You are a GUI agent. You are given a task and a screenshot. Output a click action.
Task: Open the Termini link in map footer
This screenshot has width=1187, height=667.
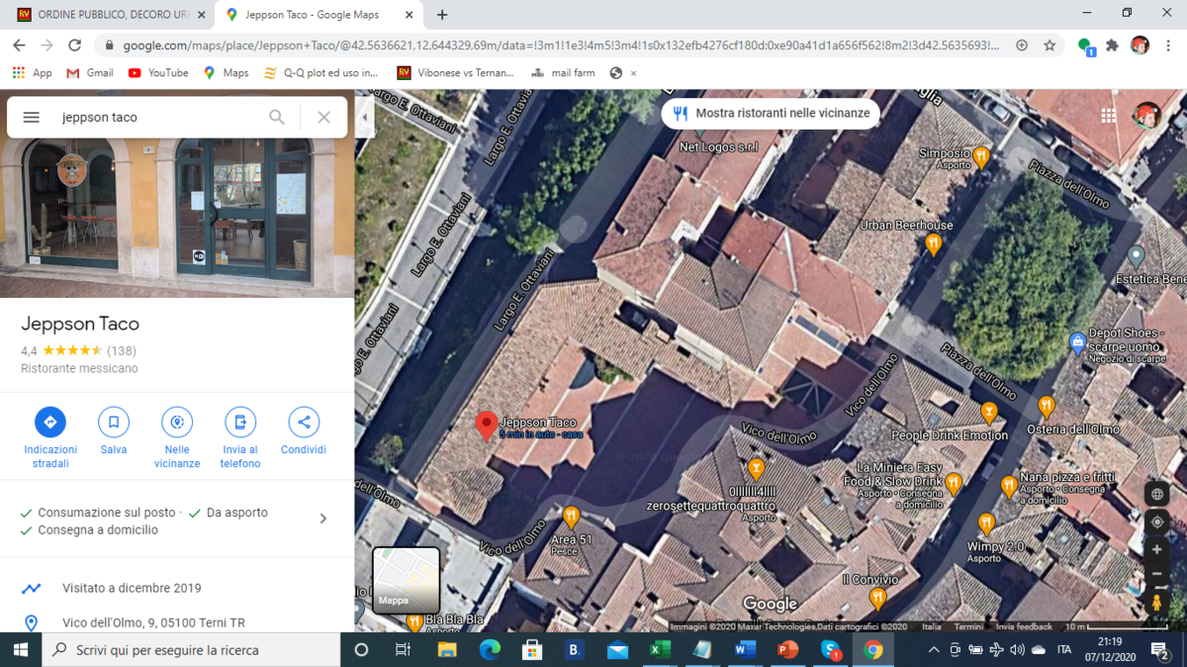tap(968, 626)
